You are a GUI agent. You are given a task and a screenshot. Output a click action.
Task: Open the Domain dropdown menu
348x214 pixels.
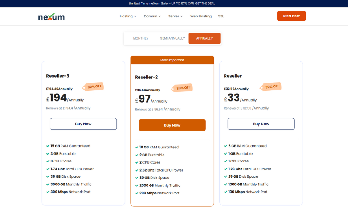pyautogui.click(x=152, y=16)
